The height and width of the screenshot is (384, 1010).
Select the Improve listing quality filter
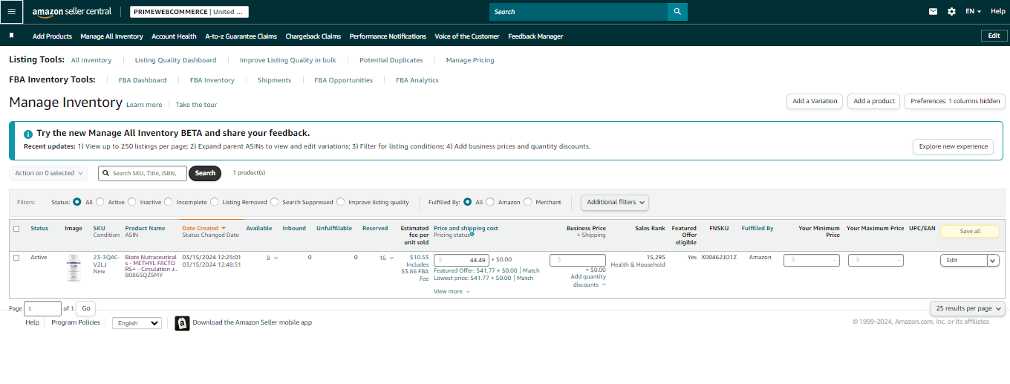tap(340, 202)
